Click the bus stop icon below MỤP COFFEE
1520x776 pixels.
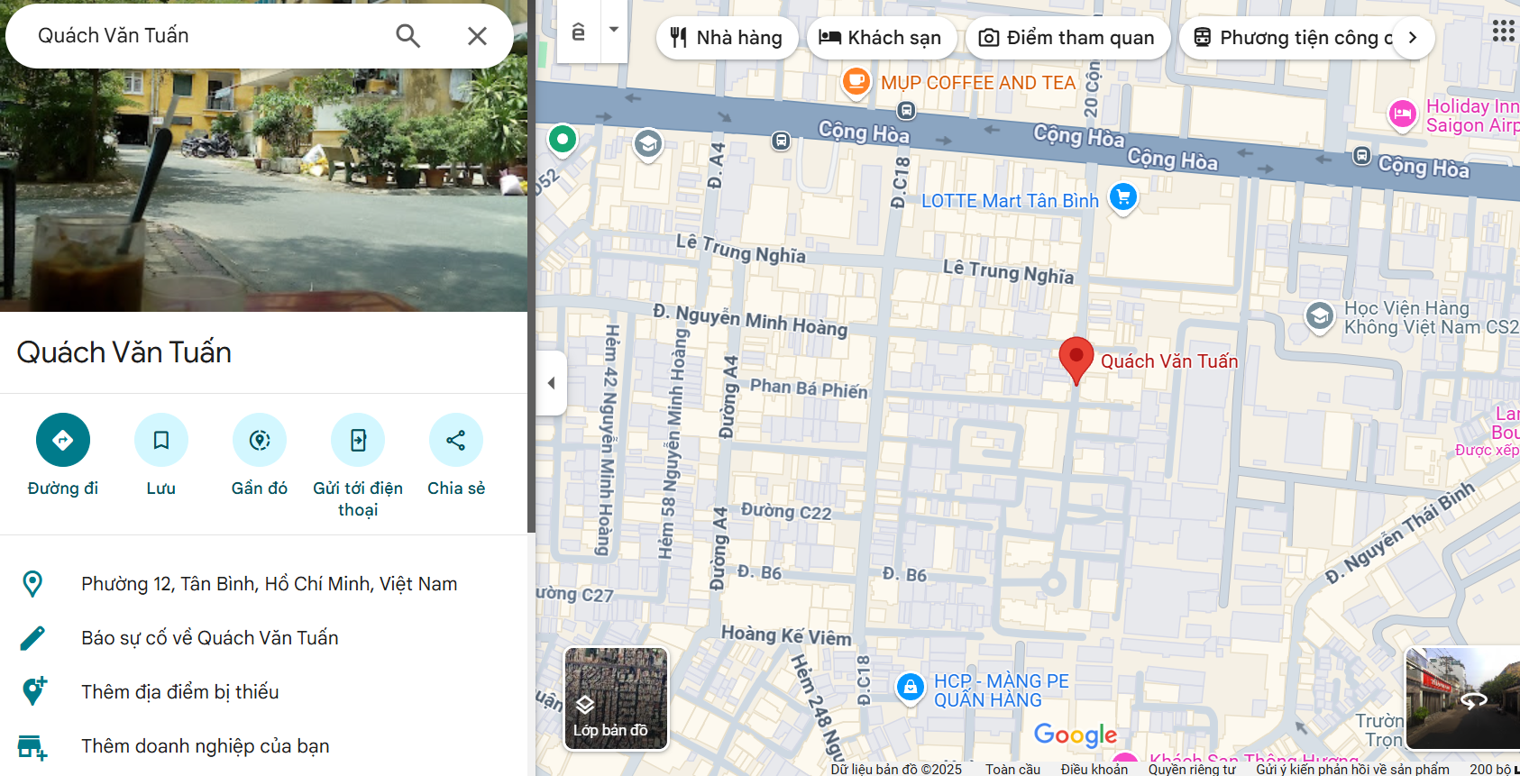tap(907, 110)
